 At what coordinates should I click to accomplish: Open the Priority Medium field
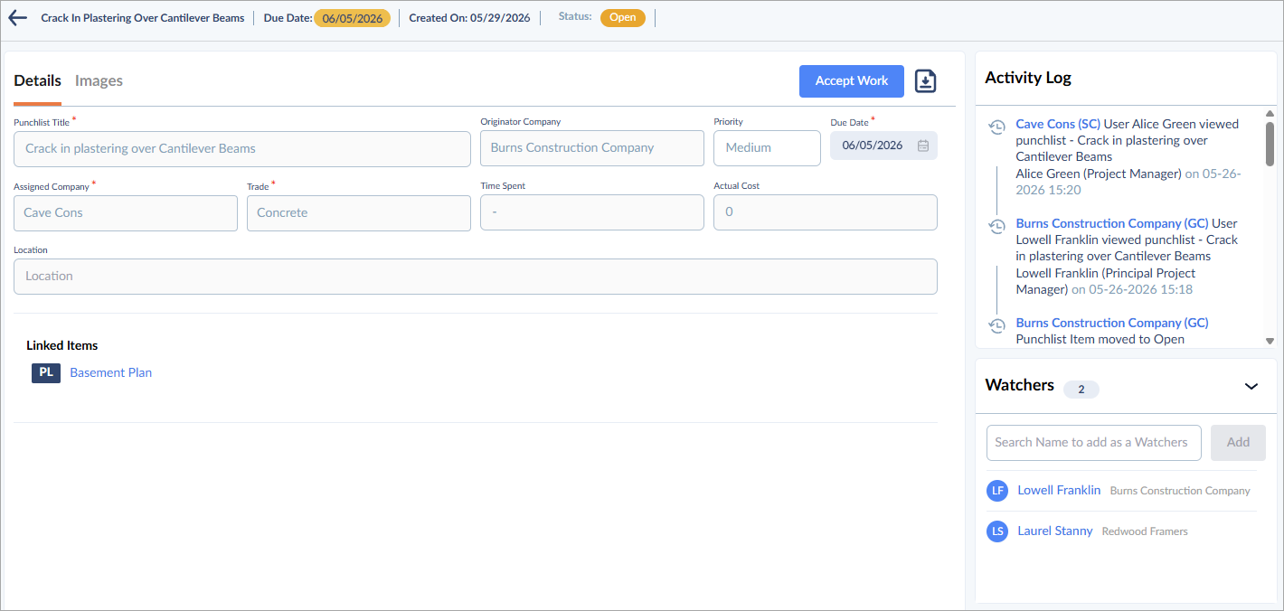click(767, 148)
